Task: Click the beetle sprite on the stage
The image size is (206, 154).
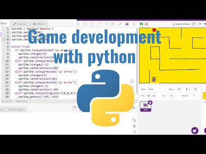Action: click(154, 79)
